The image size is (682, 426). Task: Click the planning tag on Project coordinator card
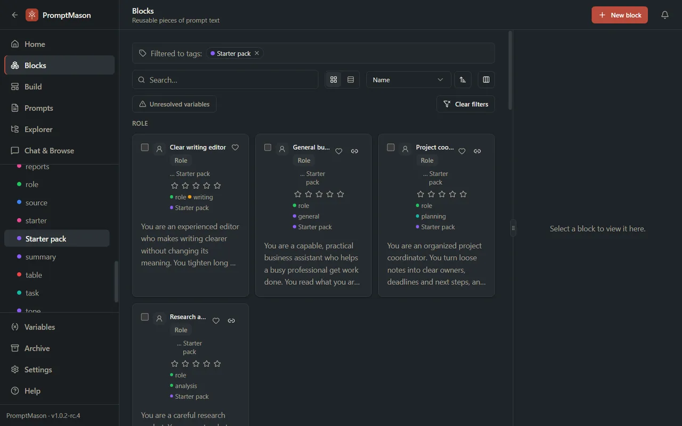tap(431, 216)
